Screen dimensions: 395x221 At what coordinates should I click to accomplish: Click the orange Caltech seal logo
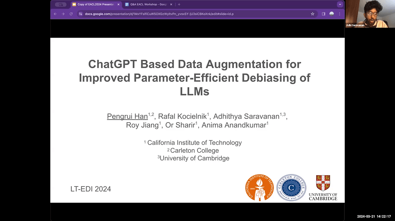tap(259, 188)
